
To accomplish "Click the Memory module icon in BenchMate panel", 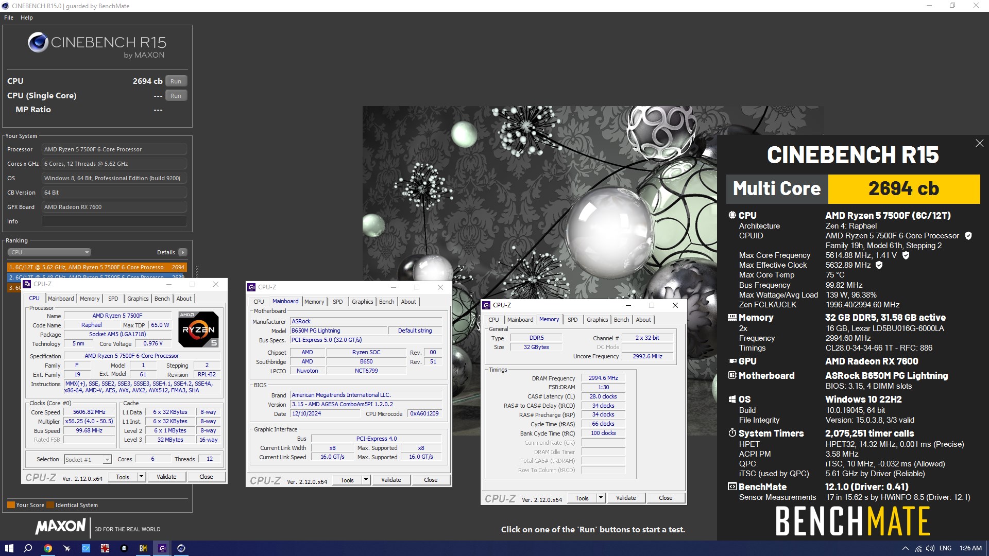I will pyautogui.click(x=732, y=318).
